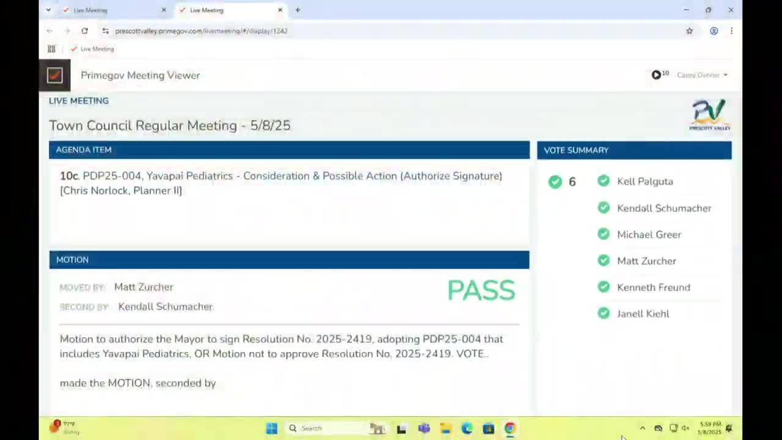The height and width of the screenshot is (440, 782).
Task: Open the Chrome profile icon
Action: (x=714, y=31)
